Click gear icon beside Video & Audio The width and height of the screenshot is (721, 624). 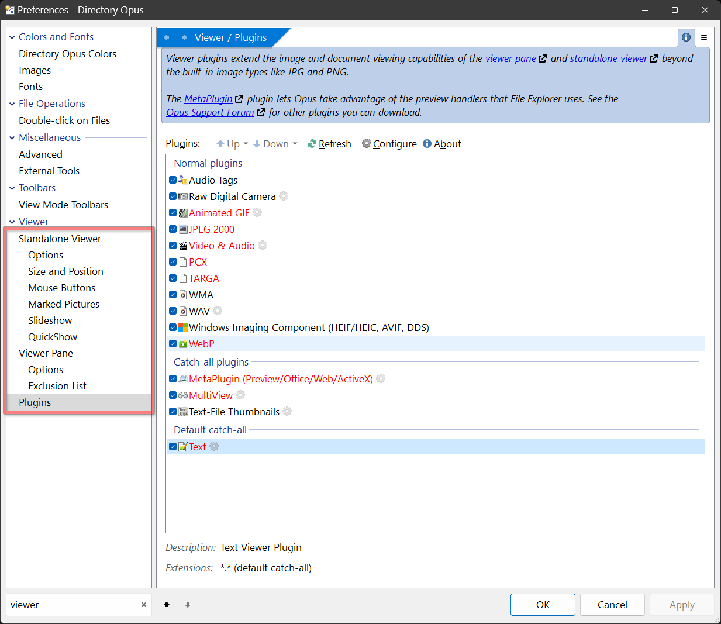pos(263,246)
